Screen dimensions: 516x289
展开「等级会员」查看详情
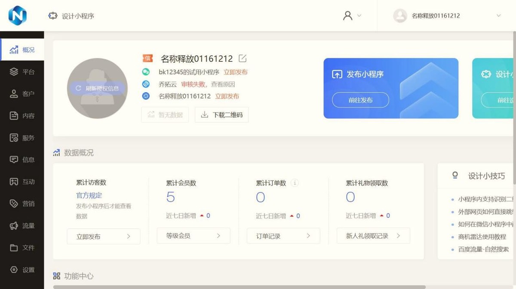tap(193, 236)
